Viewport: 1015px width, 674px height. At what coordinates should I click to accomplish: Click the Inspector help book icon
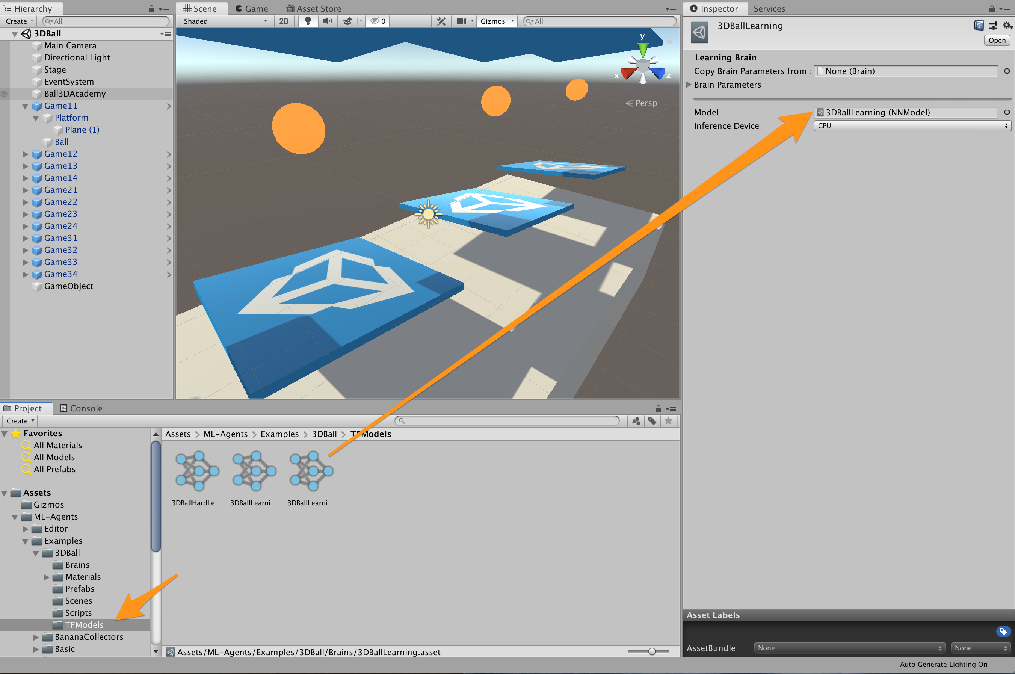pos(979,26)
